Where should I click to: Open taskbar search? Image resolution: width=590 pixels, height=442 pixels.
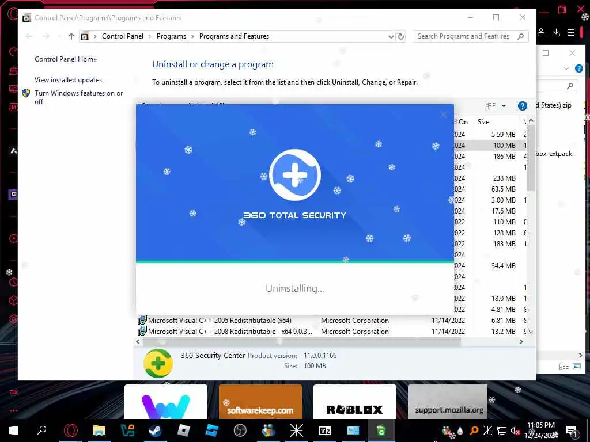click(x=41, y=430)
